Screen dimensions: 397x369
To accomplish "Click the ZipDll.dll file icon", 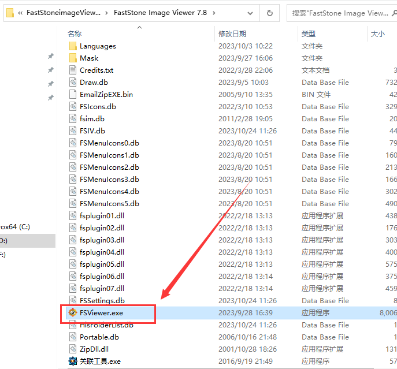I will (73, 349).
